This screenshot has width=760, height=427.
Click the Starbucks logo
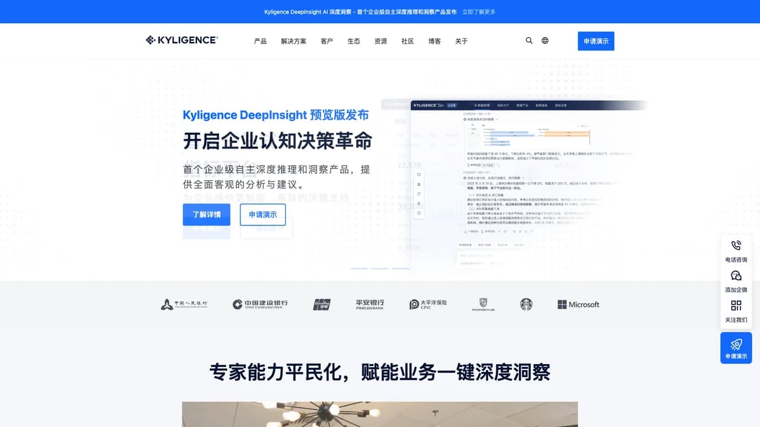coord(526,304)
